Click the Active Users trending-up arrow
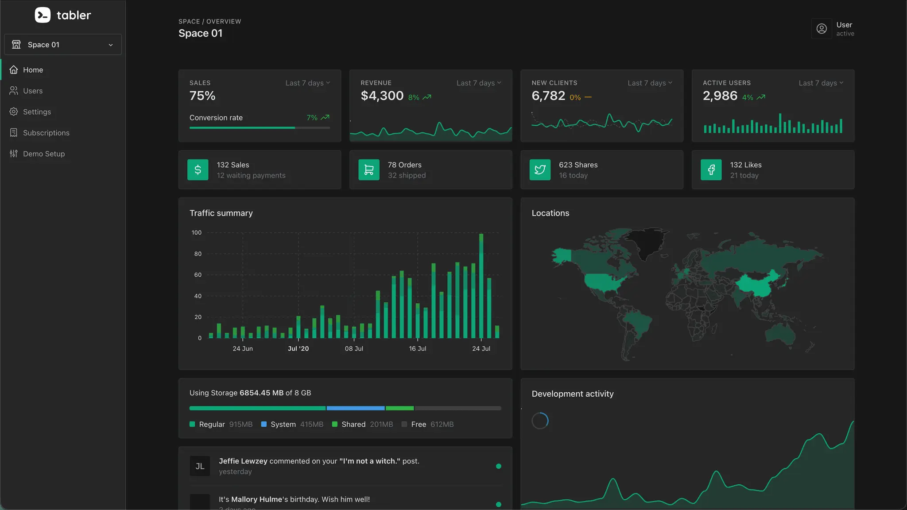The image size is (907, 510). (761, 97)
